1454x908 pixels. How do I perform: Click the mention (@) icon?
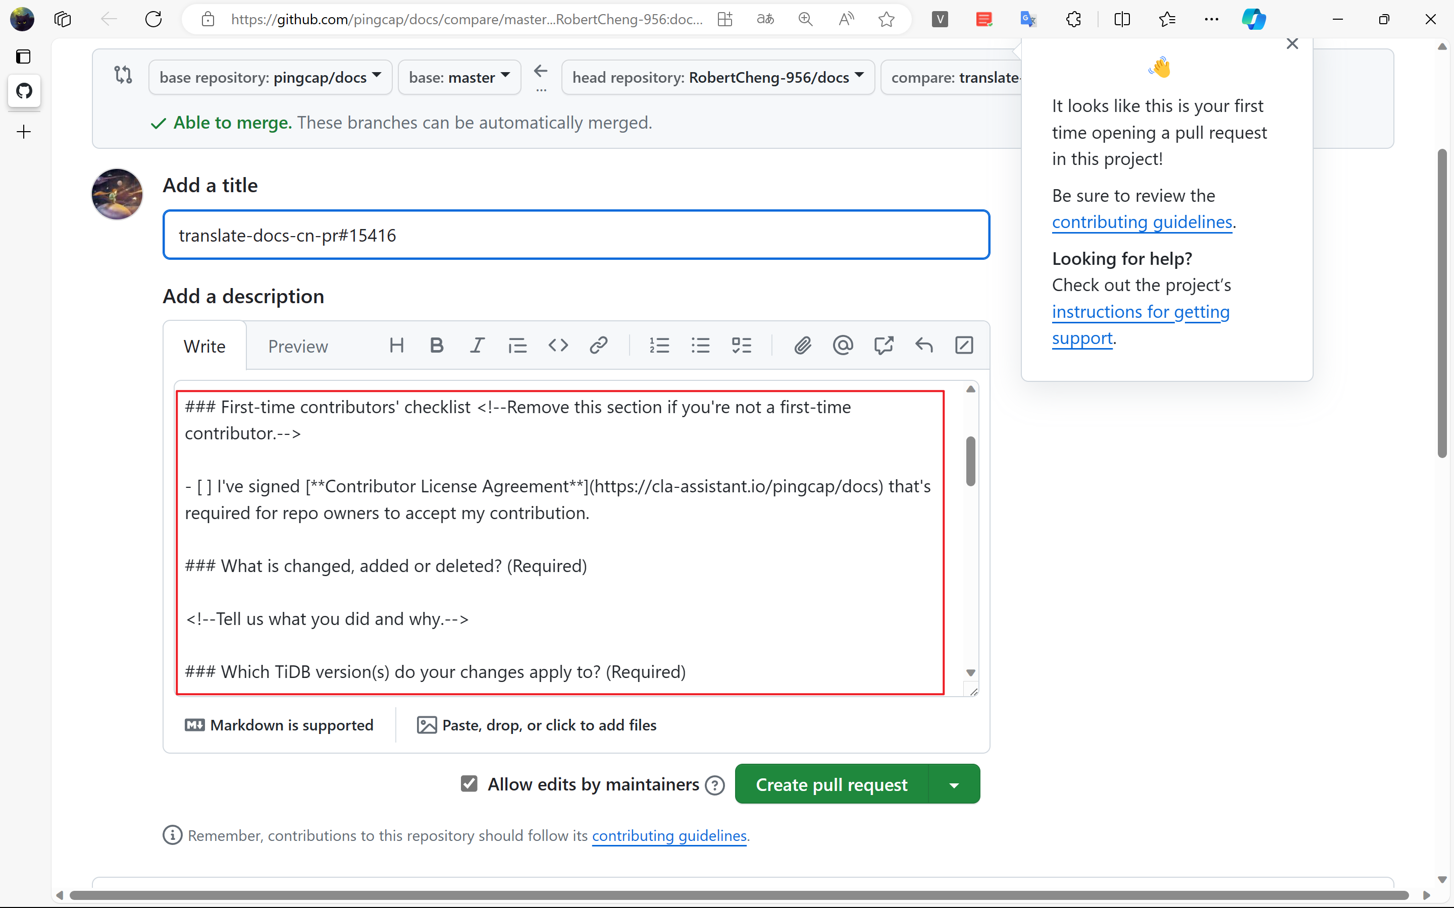843,346
